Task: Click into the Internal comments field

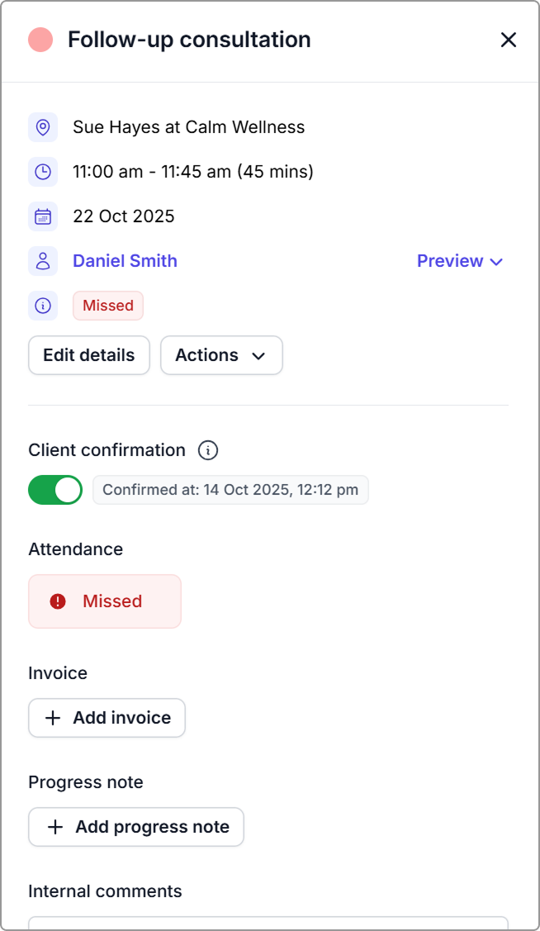Action: coord(268,923)
